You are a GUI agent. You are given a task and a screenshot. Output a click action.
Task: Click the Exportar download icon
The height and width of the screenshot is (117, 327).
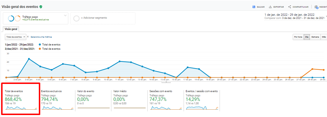coord(270,7)
